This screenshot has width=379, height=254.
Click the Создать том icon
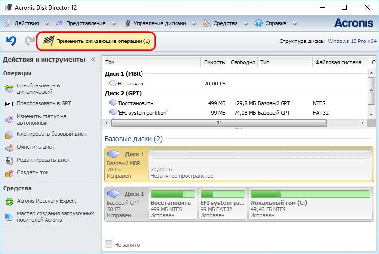(9, 173)
